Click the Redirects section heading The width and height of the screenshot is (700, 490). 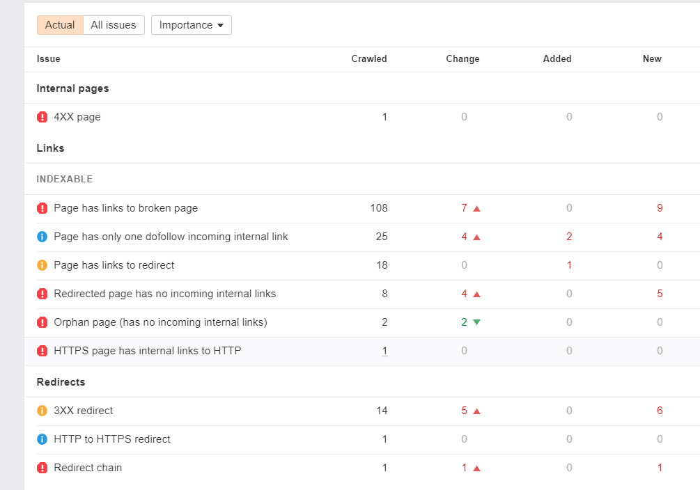(x=61, y=382)
